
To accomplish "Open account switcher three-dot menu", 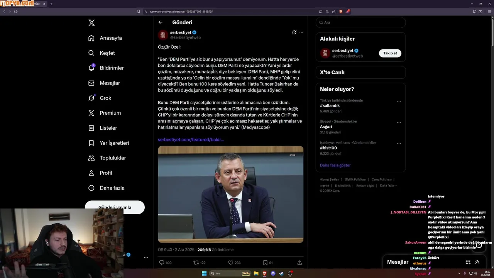I will (146, 257).
